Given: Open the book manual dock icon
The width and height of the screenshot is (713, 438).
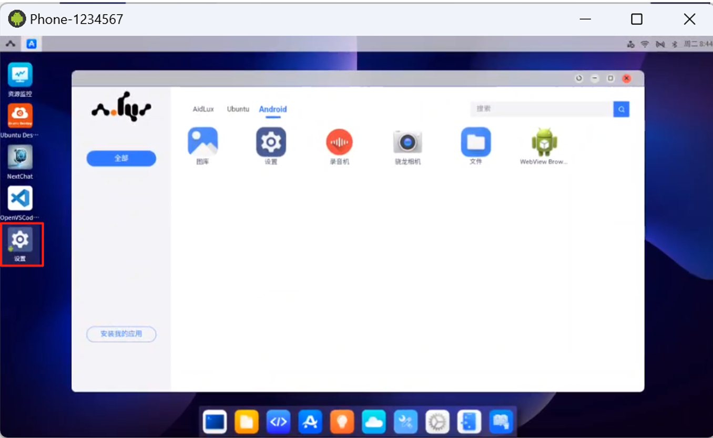Looking at the screenshot, I should (x=501, y=422).
